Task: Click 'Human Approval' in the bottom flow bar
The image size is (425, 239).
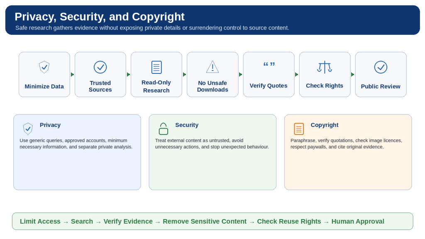Action: point(358,222)
